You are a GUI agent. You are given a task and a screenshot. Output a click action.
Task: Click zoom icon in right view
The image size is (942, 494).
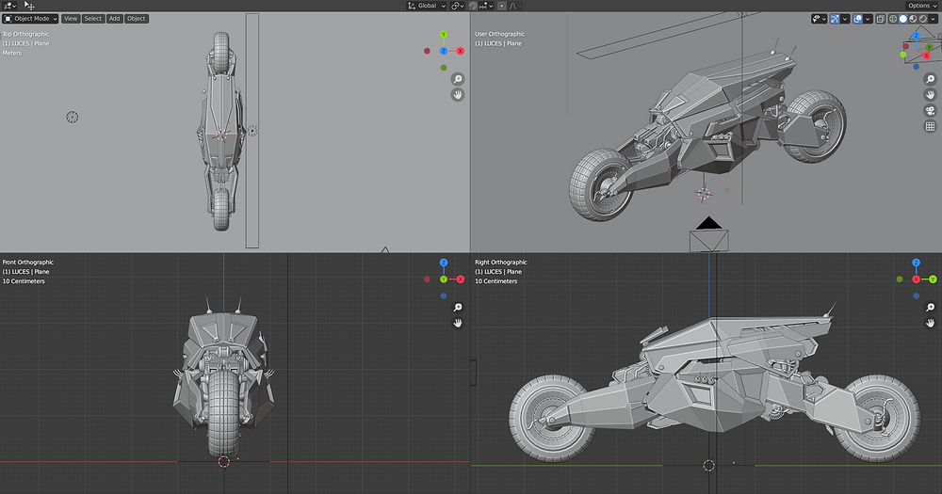[x=930, y=308]
